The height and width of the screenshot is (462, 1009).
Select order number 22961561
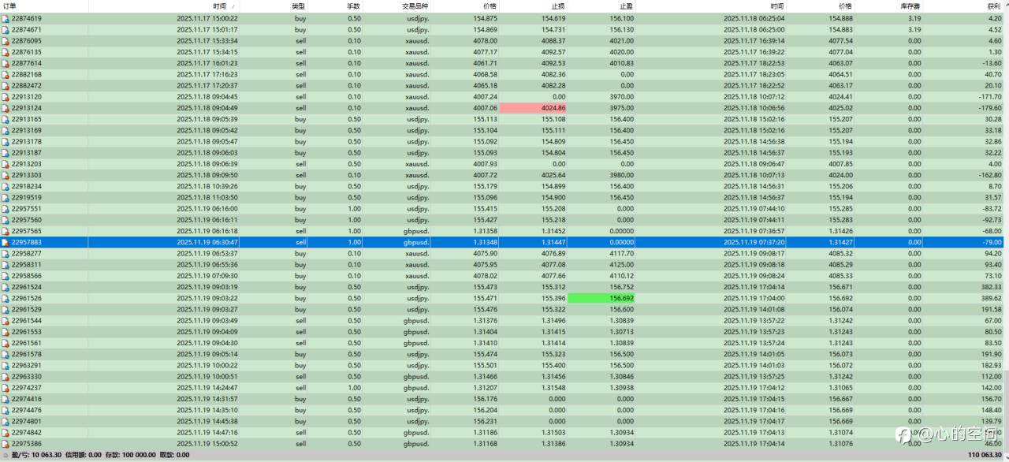click(27, 343)
